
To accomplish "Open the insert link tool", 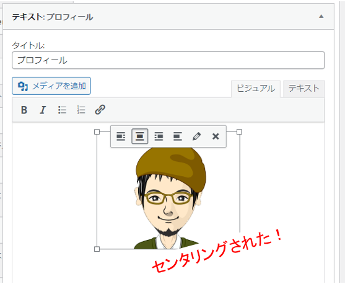I will 100,110.
